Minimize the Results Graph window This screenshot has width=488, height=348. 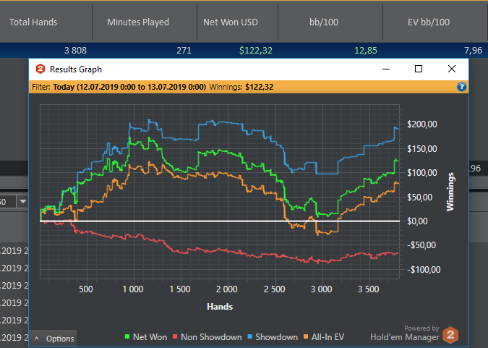[385, 69]
